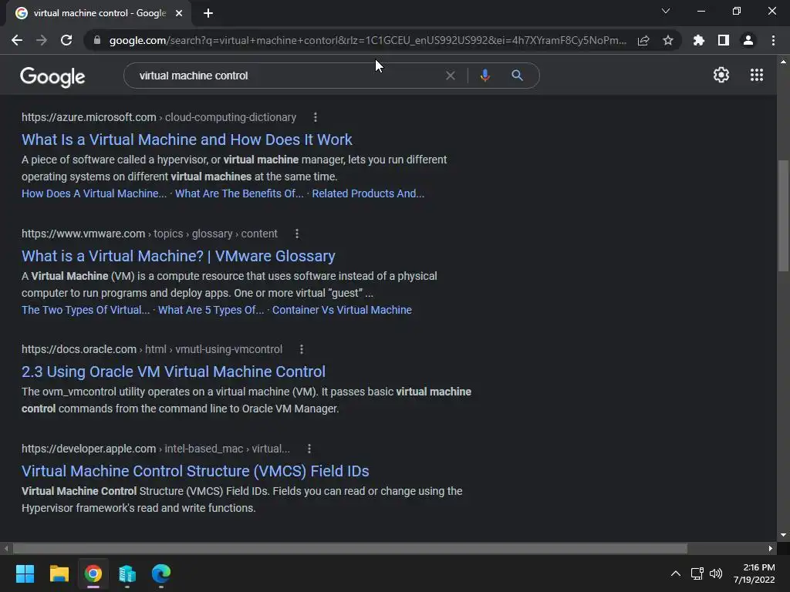
Task: Open the new tab plus button
Action: pyautogui.click(x=208, y=13)
